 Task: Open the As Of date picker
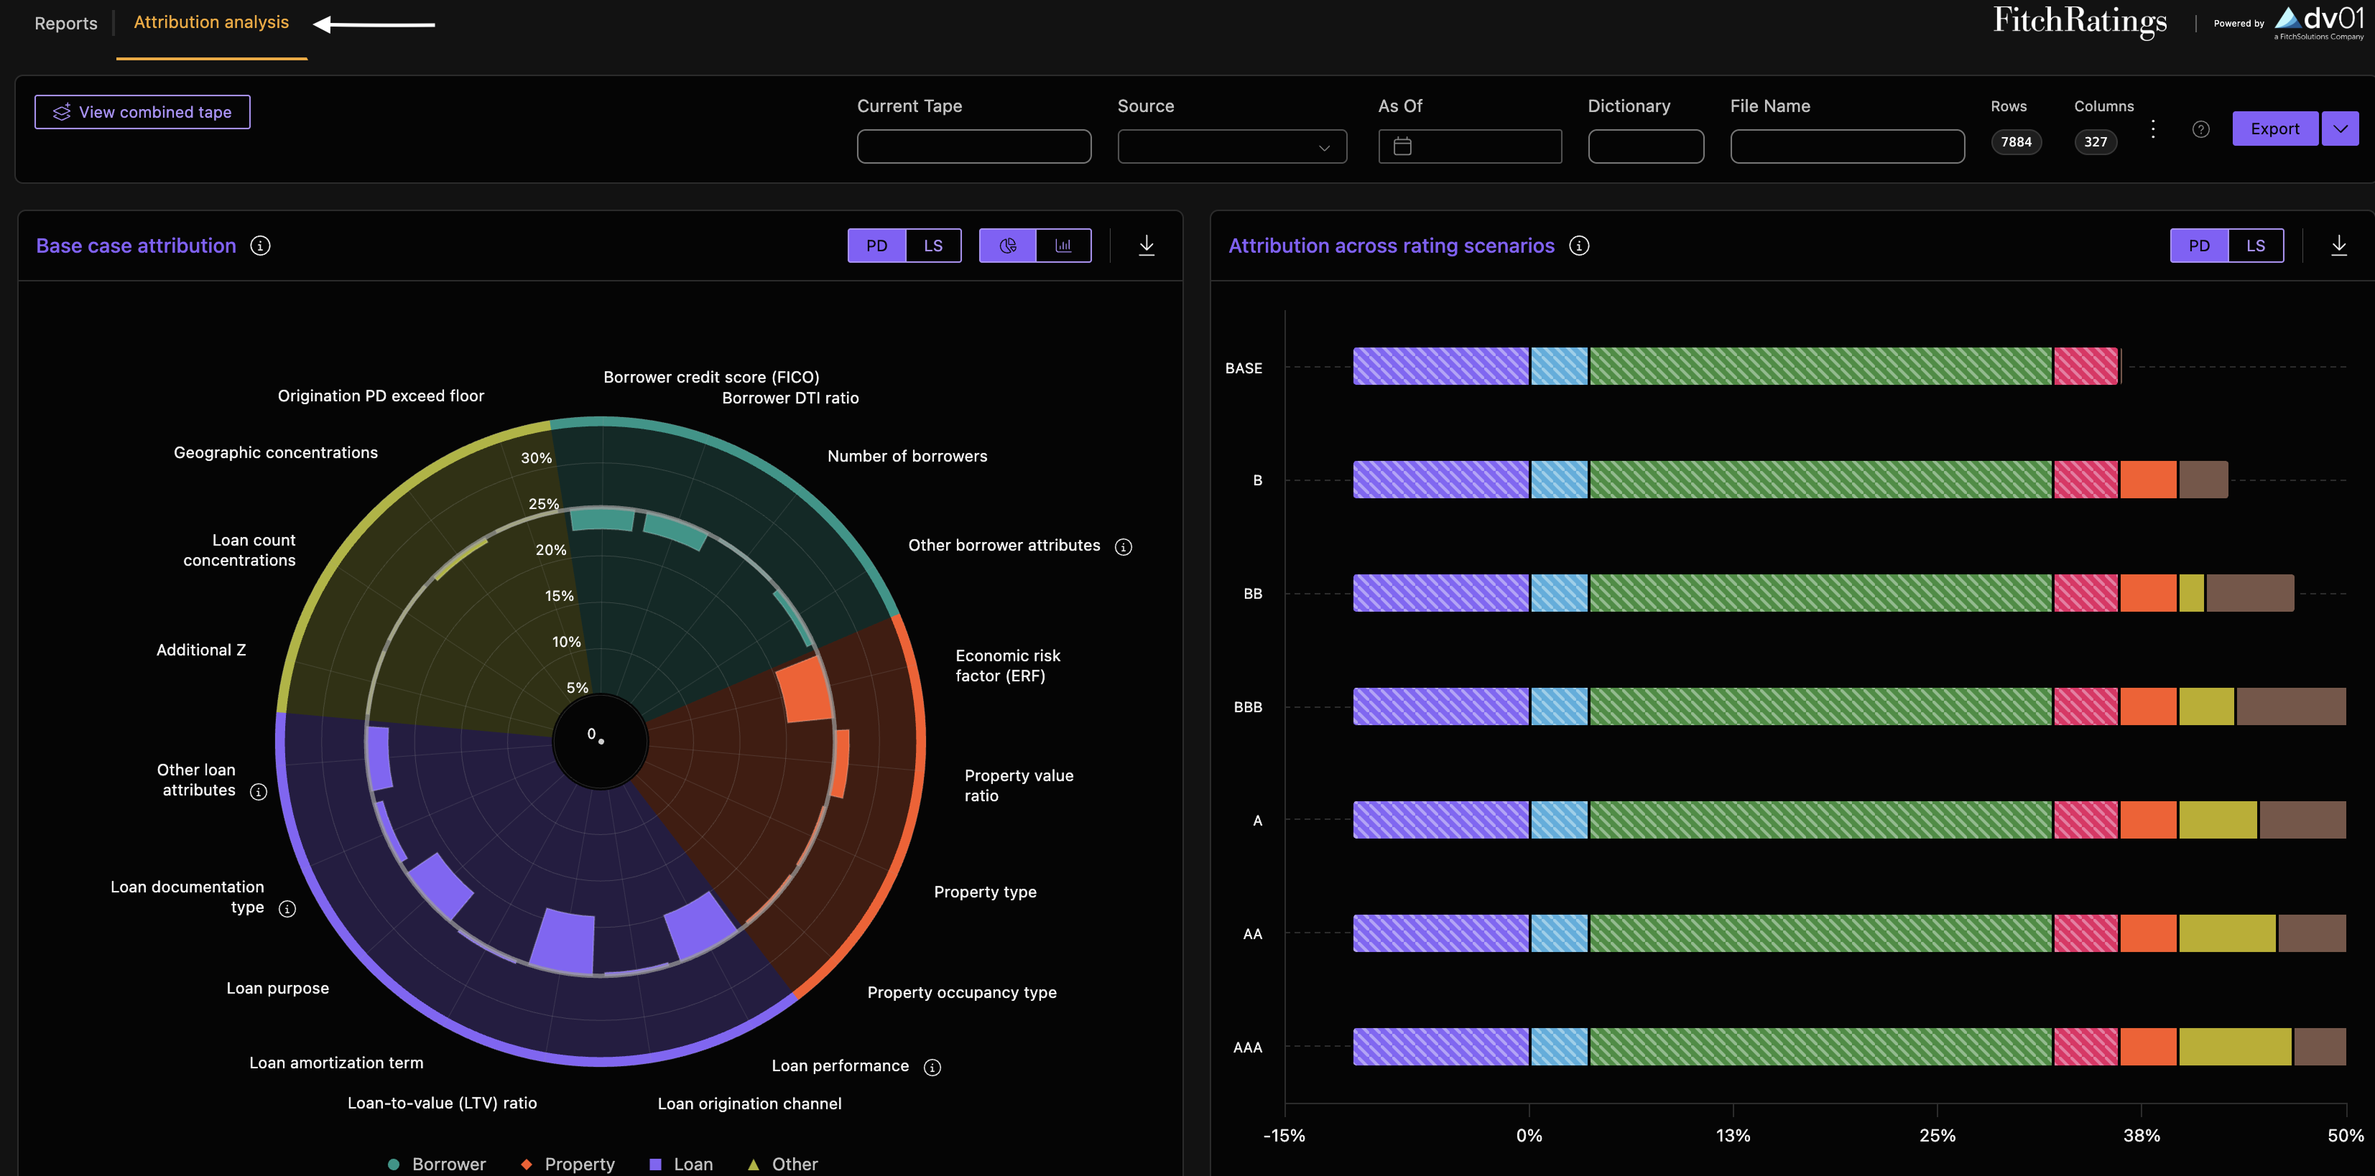(1470, 146)
